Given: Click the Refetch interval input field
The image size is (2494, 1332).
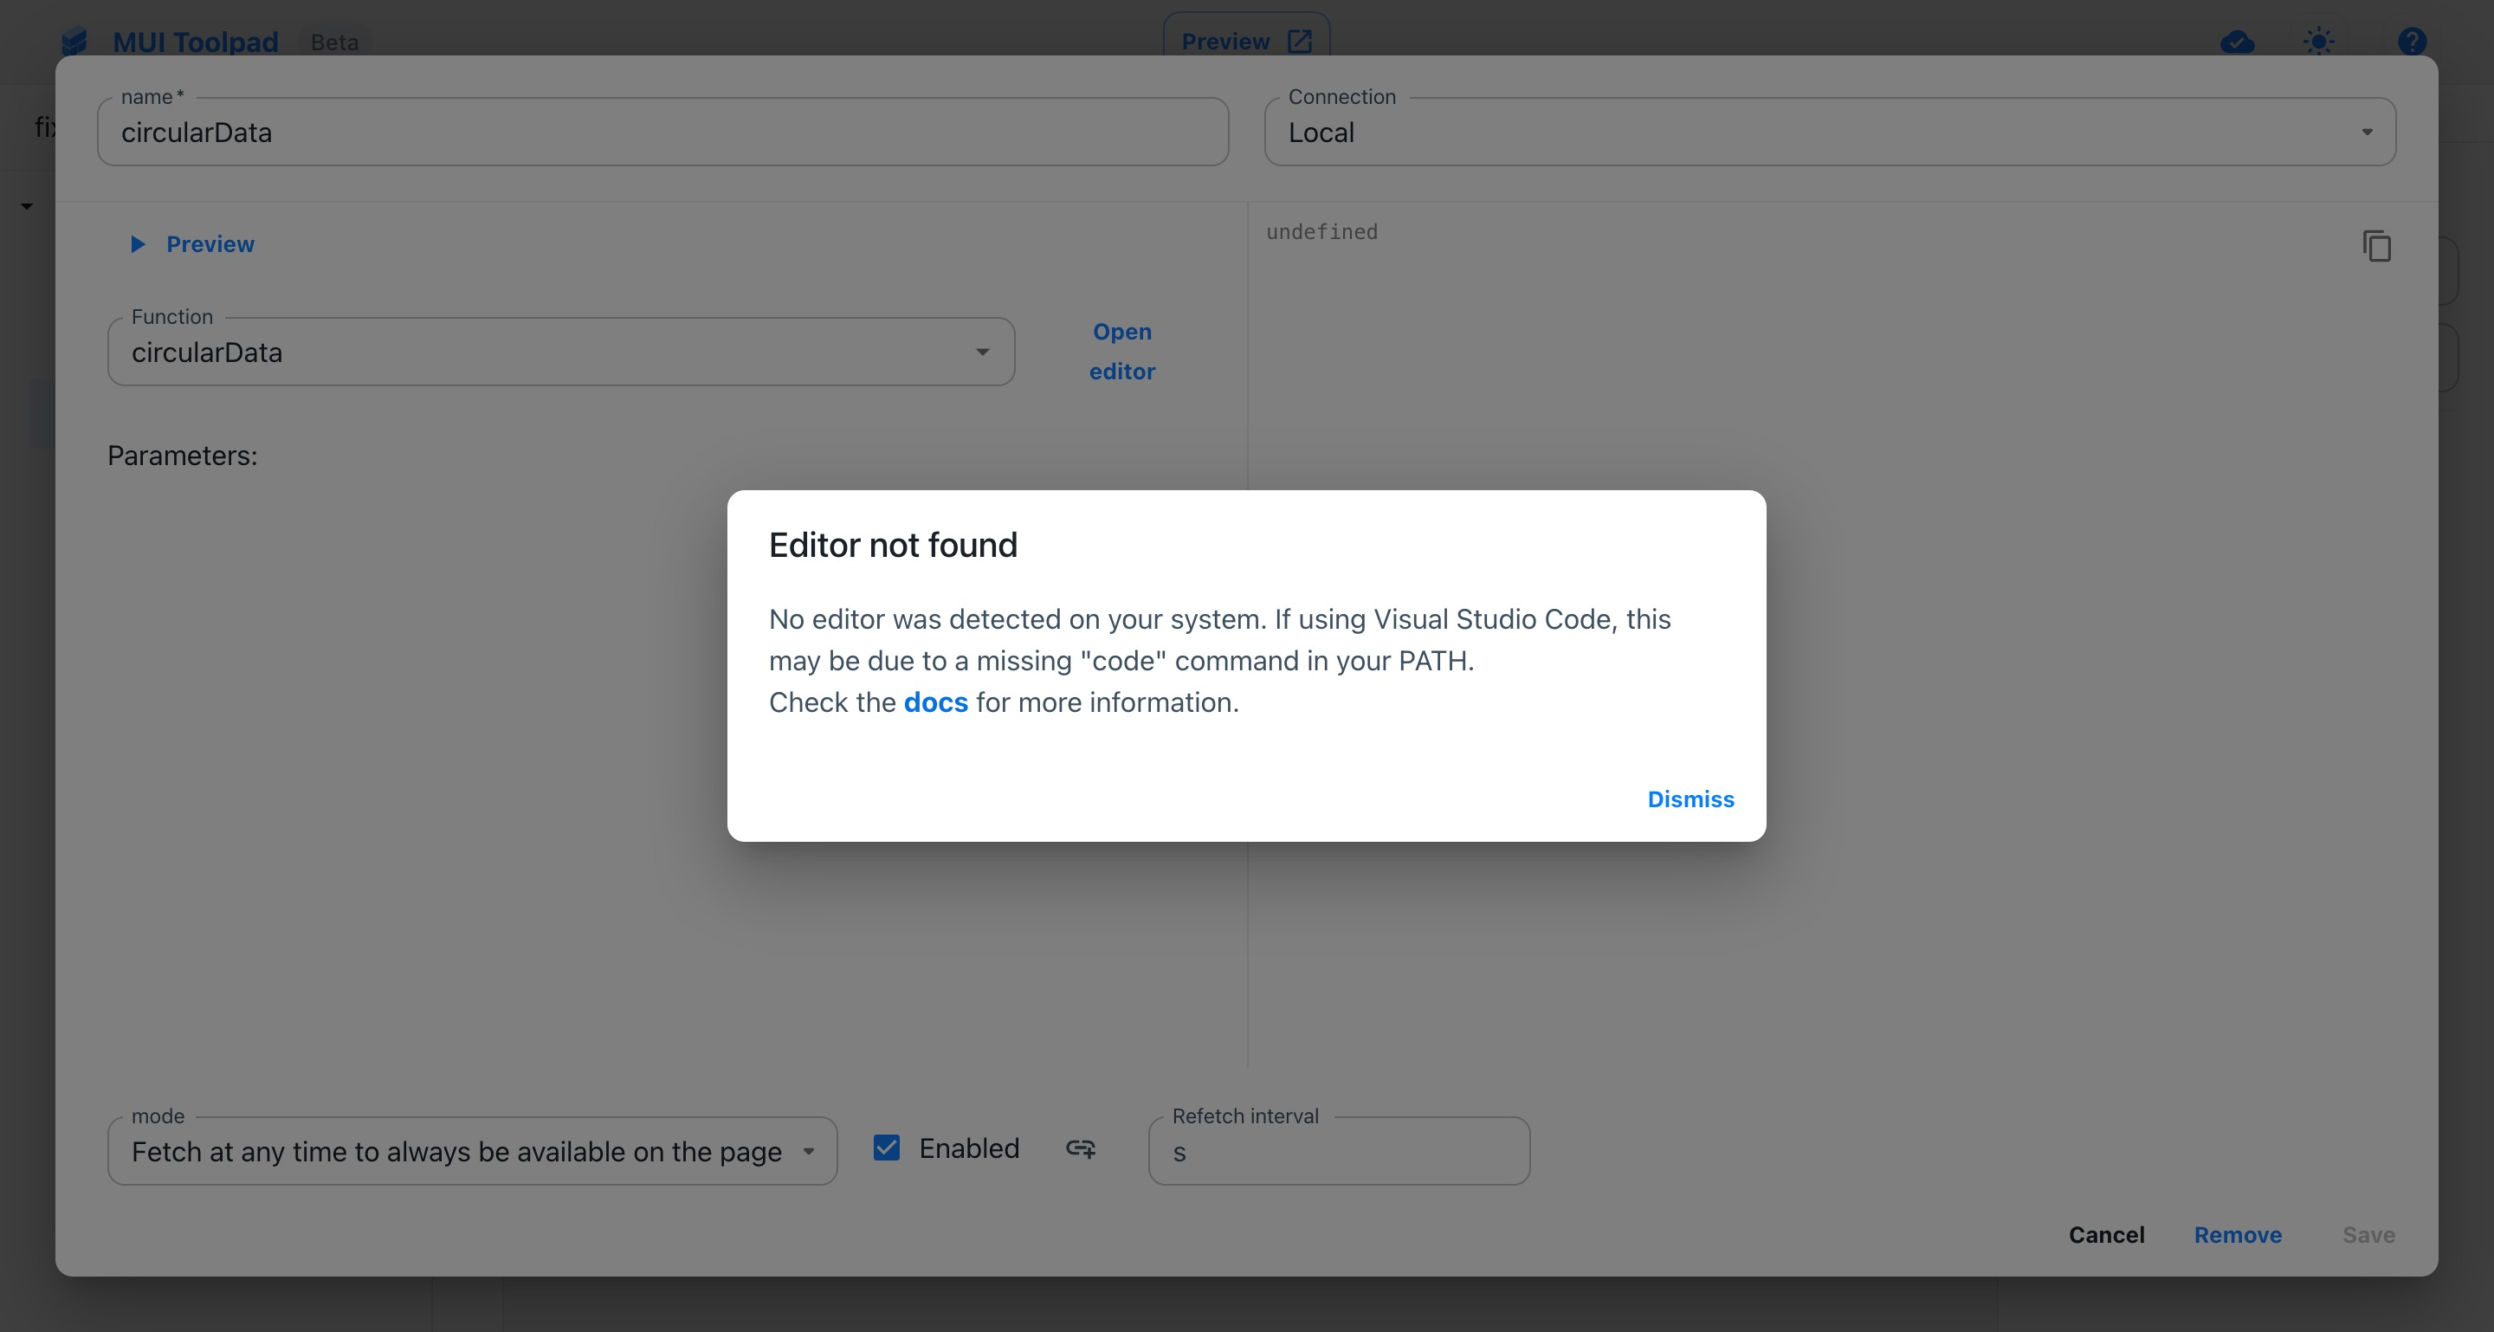Looking at the screenshot, I should tap(1339, 1152).
